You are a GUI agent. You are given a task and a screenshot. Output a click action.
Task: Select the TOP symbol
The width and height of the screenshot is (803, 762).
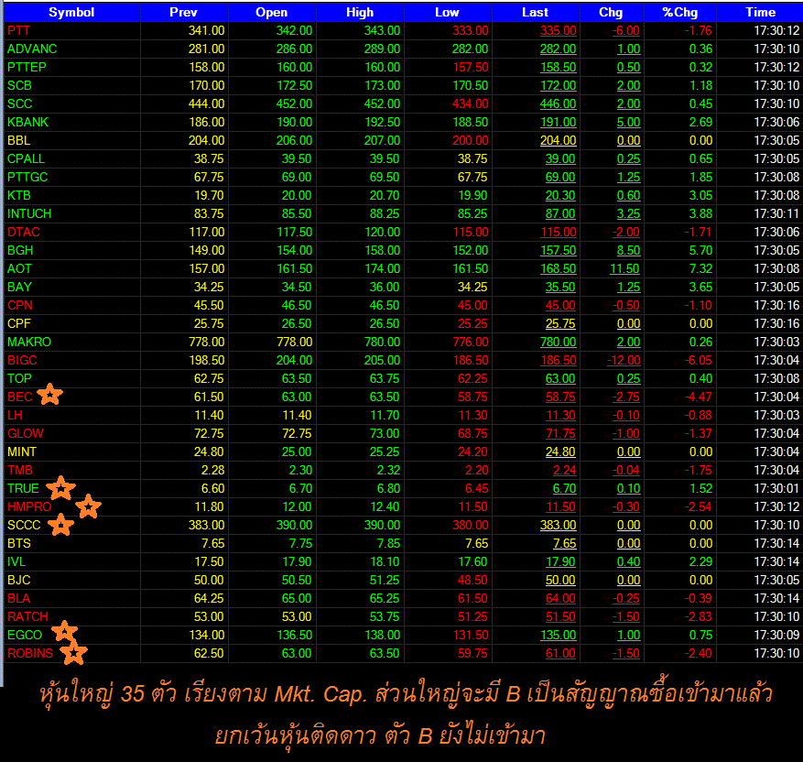(x=19, y=378)
